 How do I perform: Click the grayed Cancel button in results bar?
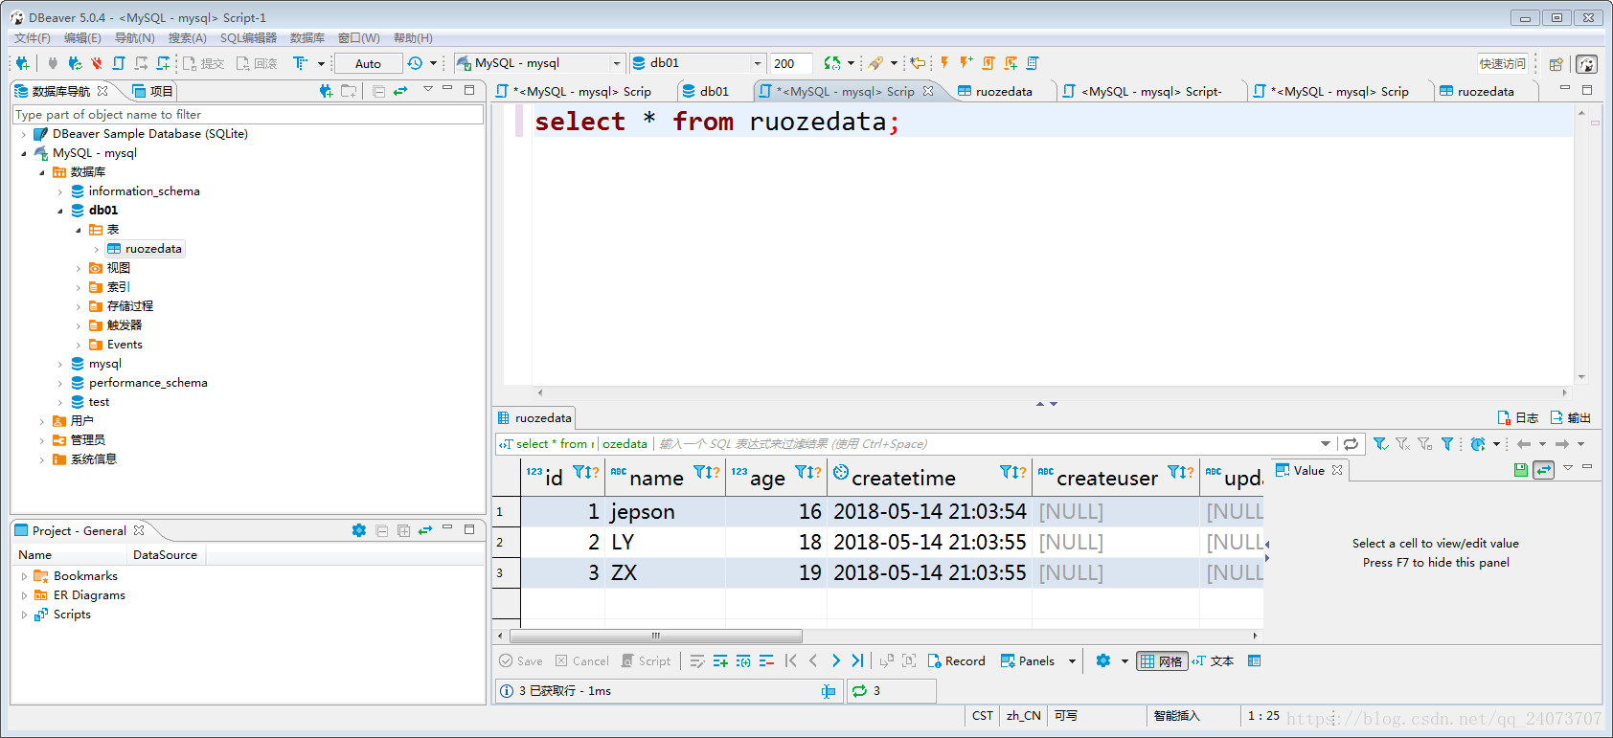582,661
